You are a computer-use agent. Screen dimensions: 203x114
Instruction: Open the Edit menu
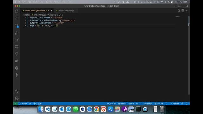point(29,2)
